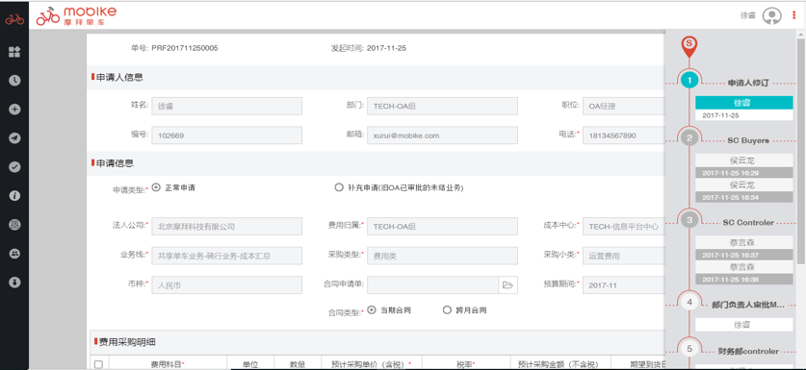The image size is (806, 370).
Task: Select workflow step 4 circle
Action: point(689,303)
